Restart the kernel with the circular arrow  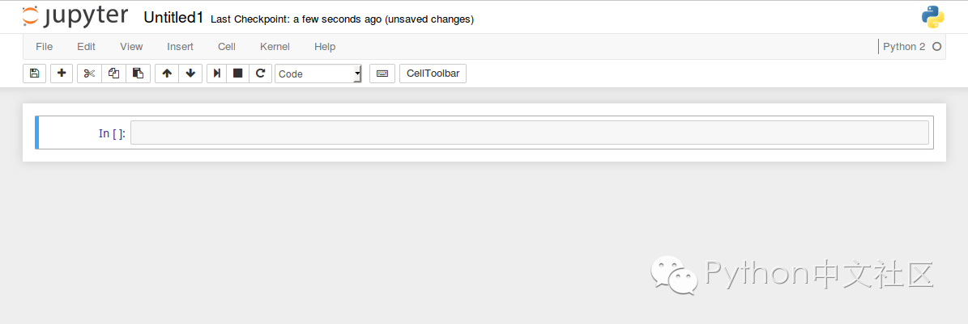click(260, 74)
